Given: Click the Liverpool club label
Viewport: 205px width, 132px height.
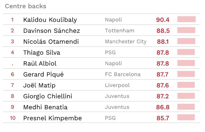Looking at the screenshot, I should (x=117, y=85).
